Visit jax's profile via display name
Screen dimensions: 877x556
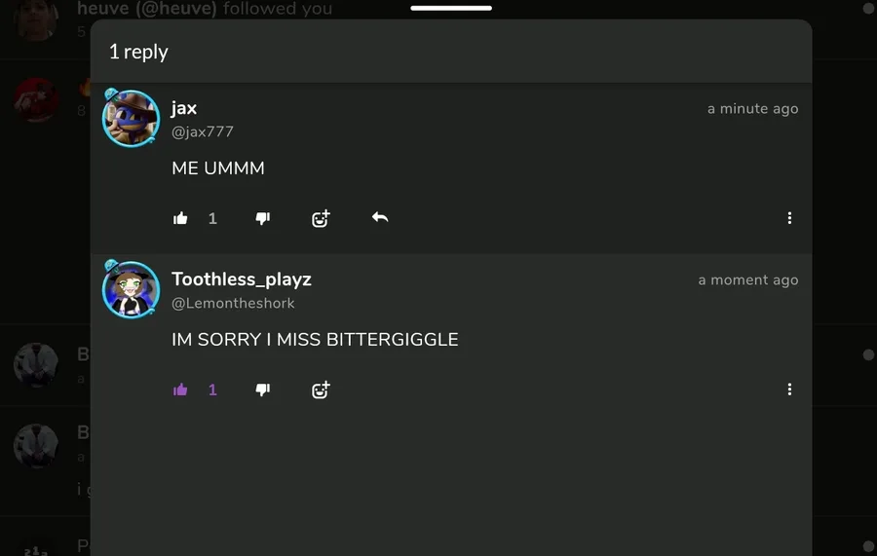pyautogui.click(x=184, y=108)
